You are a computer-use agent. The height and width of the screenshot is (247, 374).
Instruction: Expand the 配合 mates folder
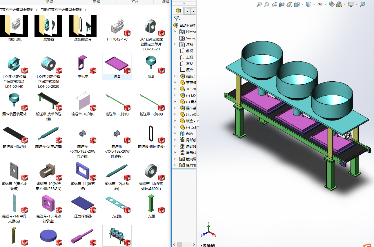[175, 133]
